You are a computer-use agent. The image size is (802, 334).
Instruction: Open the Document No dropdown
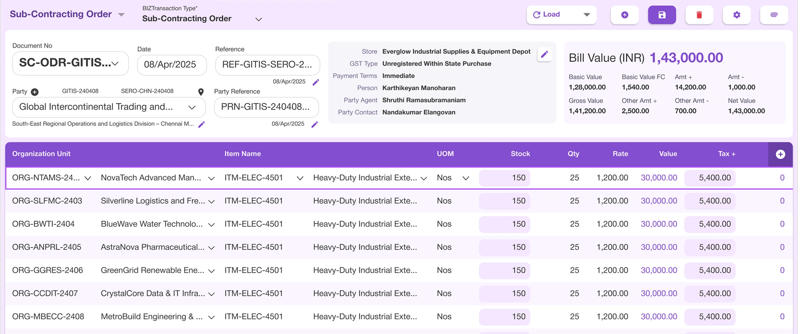coord(115,63)
